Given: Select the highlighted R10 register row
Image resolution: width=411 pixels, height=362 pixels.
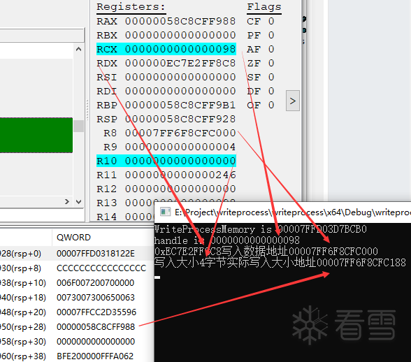Looking at the screenshot, I should [166, 161].
